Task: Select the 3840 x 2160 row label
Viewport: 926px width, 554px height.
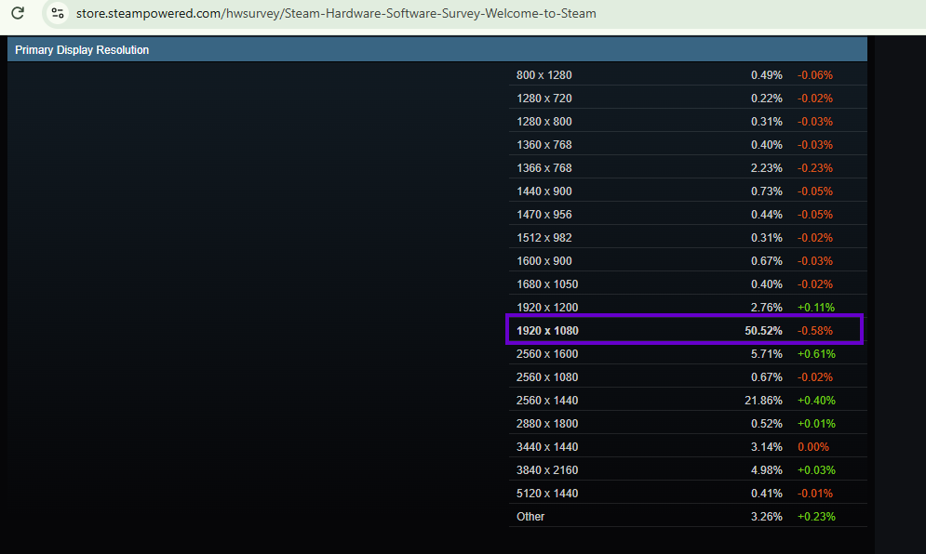Action: (547, 470)
